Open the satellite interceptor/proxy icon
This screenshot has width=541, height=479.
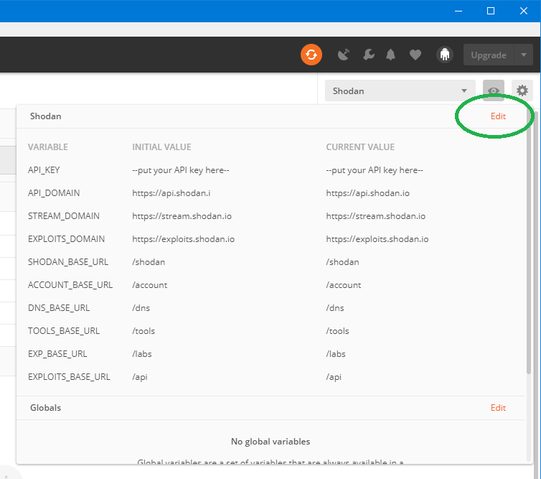[343, 55]
